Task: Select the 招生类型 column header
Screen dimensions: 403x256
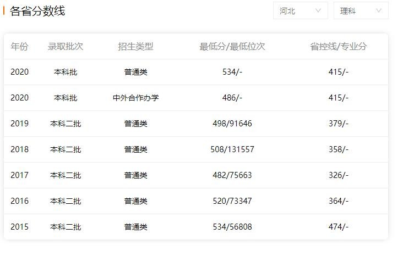Action: pos(135,47)
